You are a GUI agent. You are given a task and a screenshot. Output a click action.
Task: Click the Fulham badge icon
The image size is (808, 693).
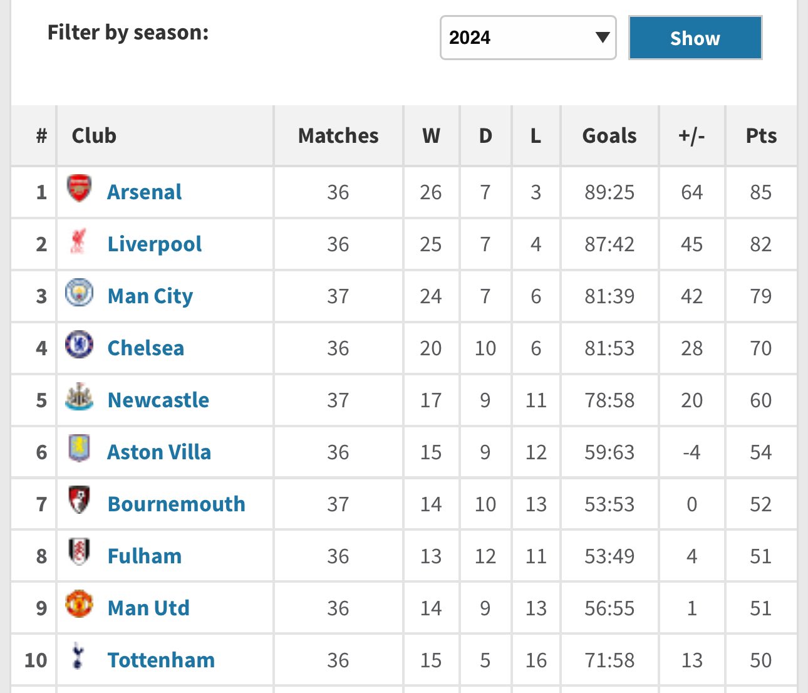click(x=79, y=552)
